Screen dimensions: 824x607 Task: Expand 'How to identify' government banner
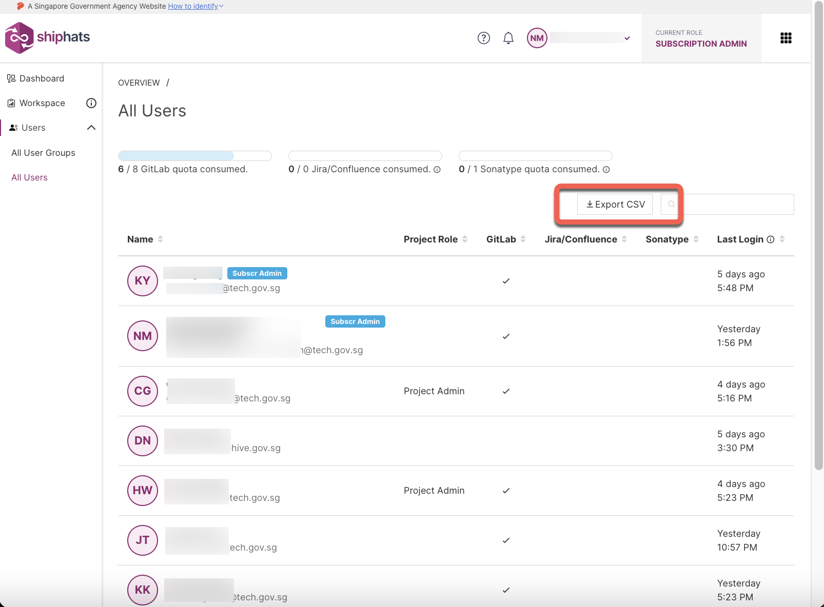pos(195,6)
